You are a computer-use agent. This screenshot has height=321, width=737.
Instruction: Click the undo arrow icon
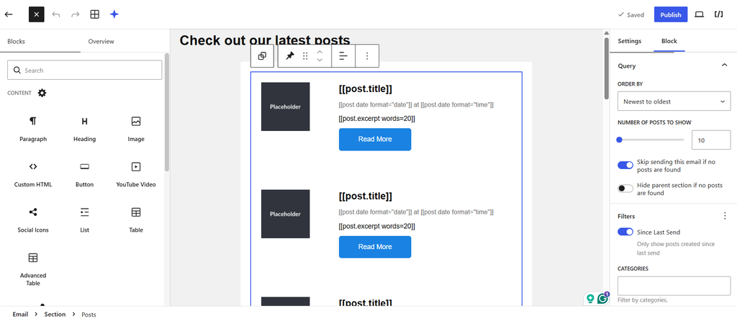56,14
